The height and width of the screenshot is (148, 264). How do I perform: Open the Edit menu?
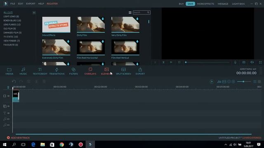point(21,4)
